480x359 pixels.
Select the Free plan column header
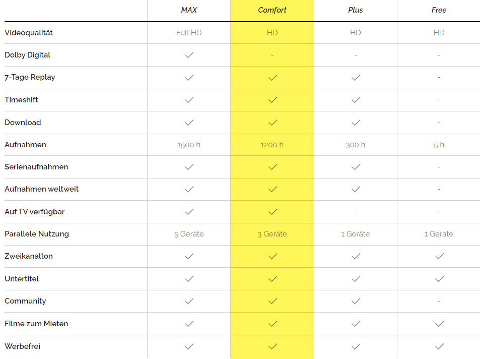point(439,10)
